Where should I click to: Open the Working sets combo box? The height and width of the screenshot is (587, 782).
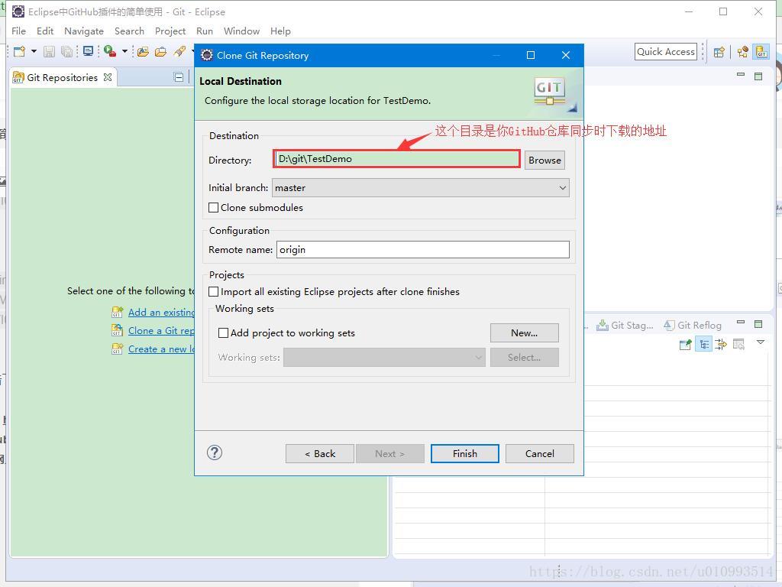pyautogui.click(x=384, y=358)
